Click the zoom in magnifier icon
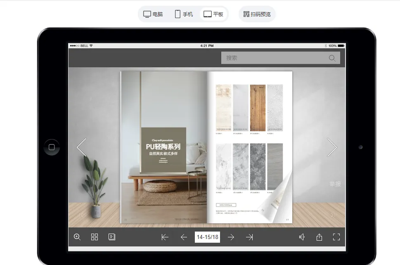Image resolution: width=400 pixels, height=265 pixels. point(77,237)
